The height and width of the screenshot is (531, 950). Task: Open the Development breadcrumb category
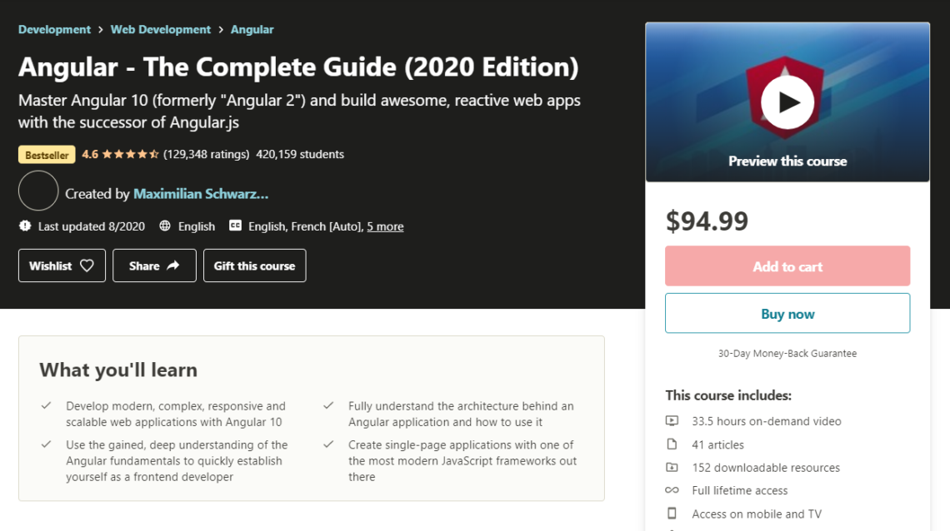tap(54, 29)
